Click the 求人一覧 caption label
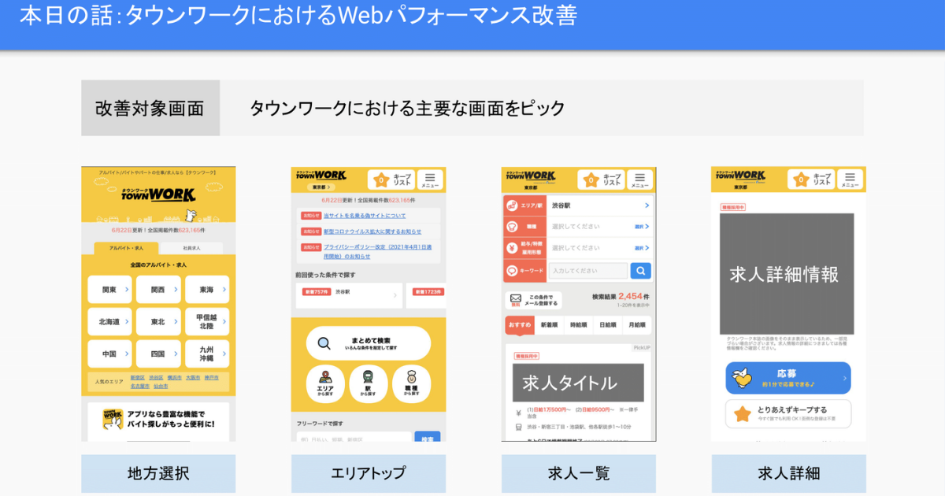945x496 pixels. (579, 474)
